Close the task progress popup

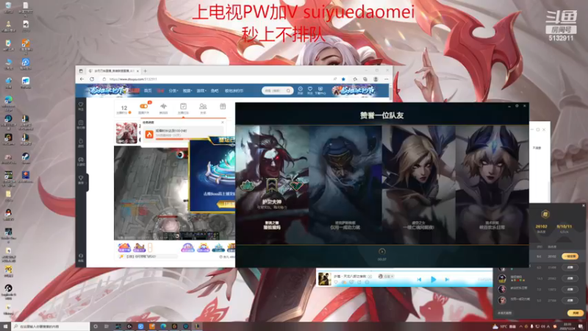[223, 122]
